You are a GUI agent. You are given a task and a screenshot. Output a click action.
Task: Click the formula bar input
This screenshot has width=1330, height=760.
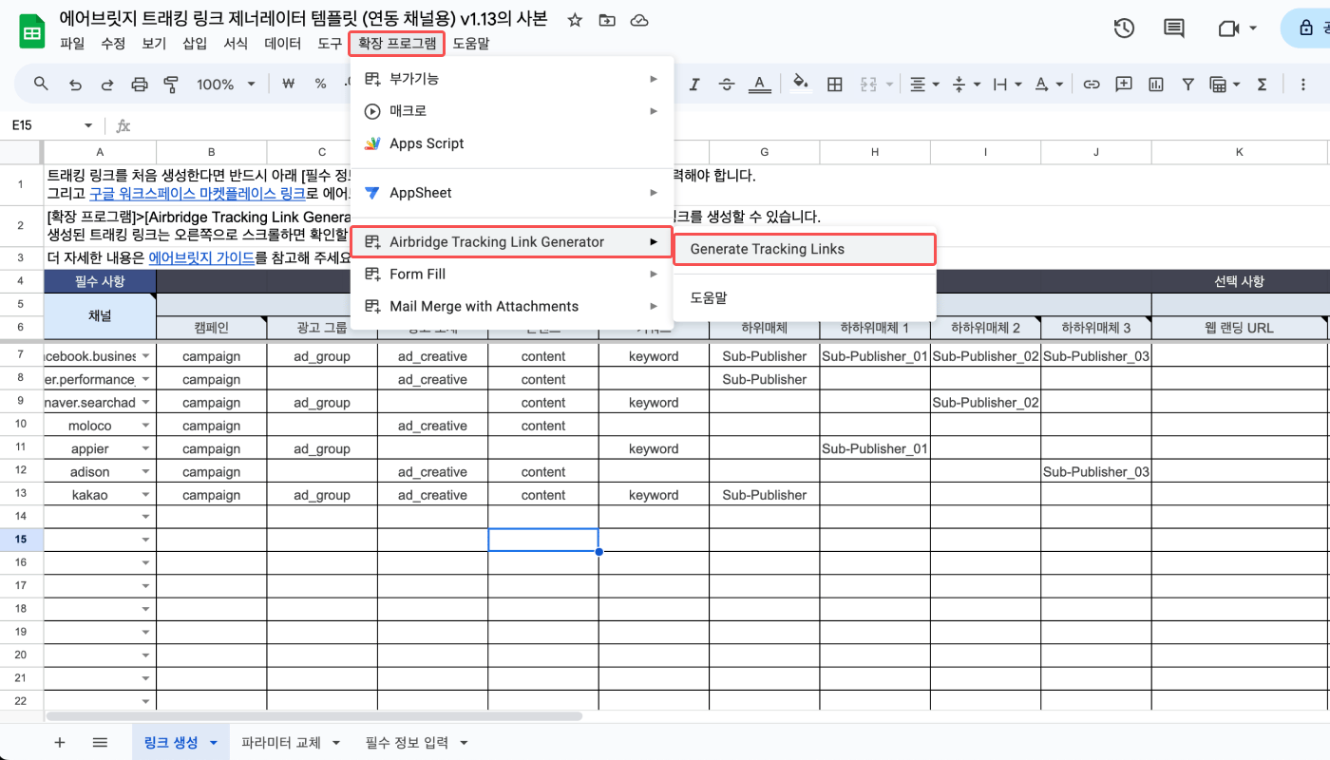(731, 125)
